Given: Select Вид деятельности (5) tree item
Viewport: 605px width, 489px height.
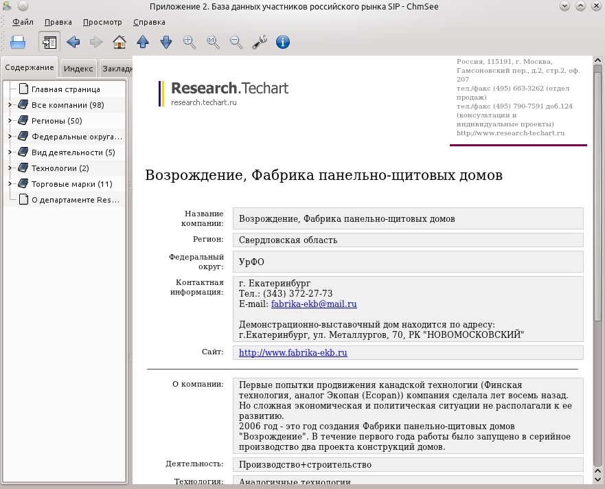Looking at the screenshot, I should pos(73,152).
